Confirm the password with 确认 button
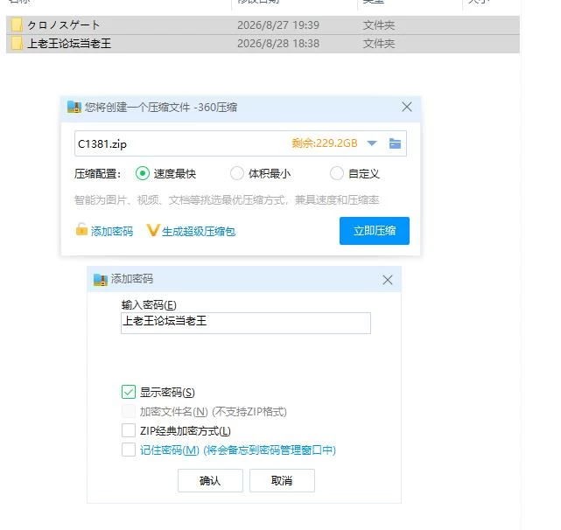 tap(210, 480)
